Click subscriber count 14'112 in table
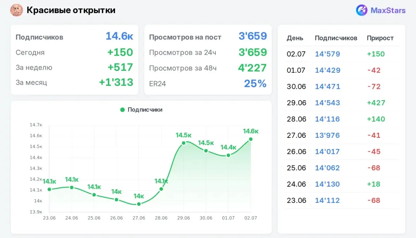Viewport: 416px width, 238px height. pos(327,200)
